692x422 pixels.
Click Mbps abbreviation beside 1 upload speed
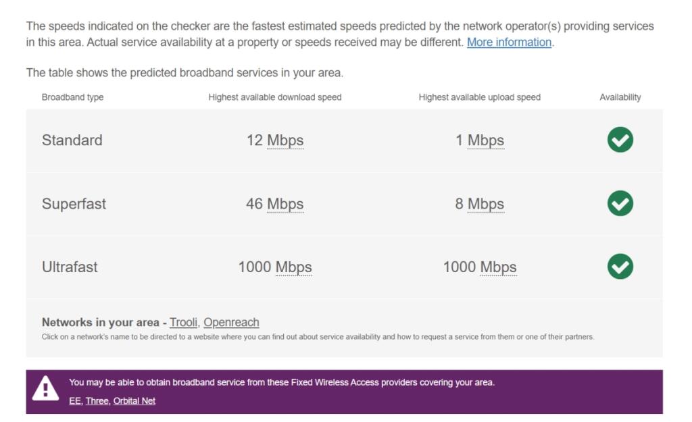(486, 140)
